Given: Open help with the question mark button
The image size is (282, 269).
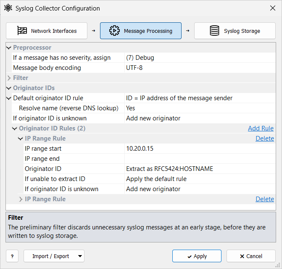Looking at the screenshot, I should tap(12, 256).
